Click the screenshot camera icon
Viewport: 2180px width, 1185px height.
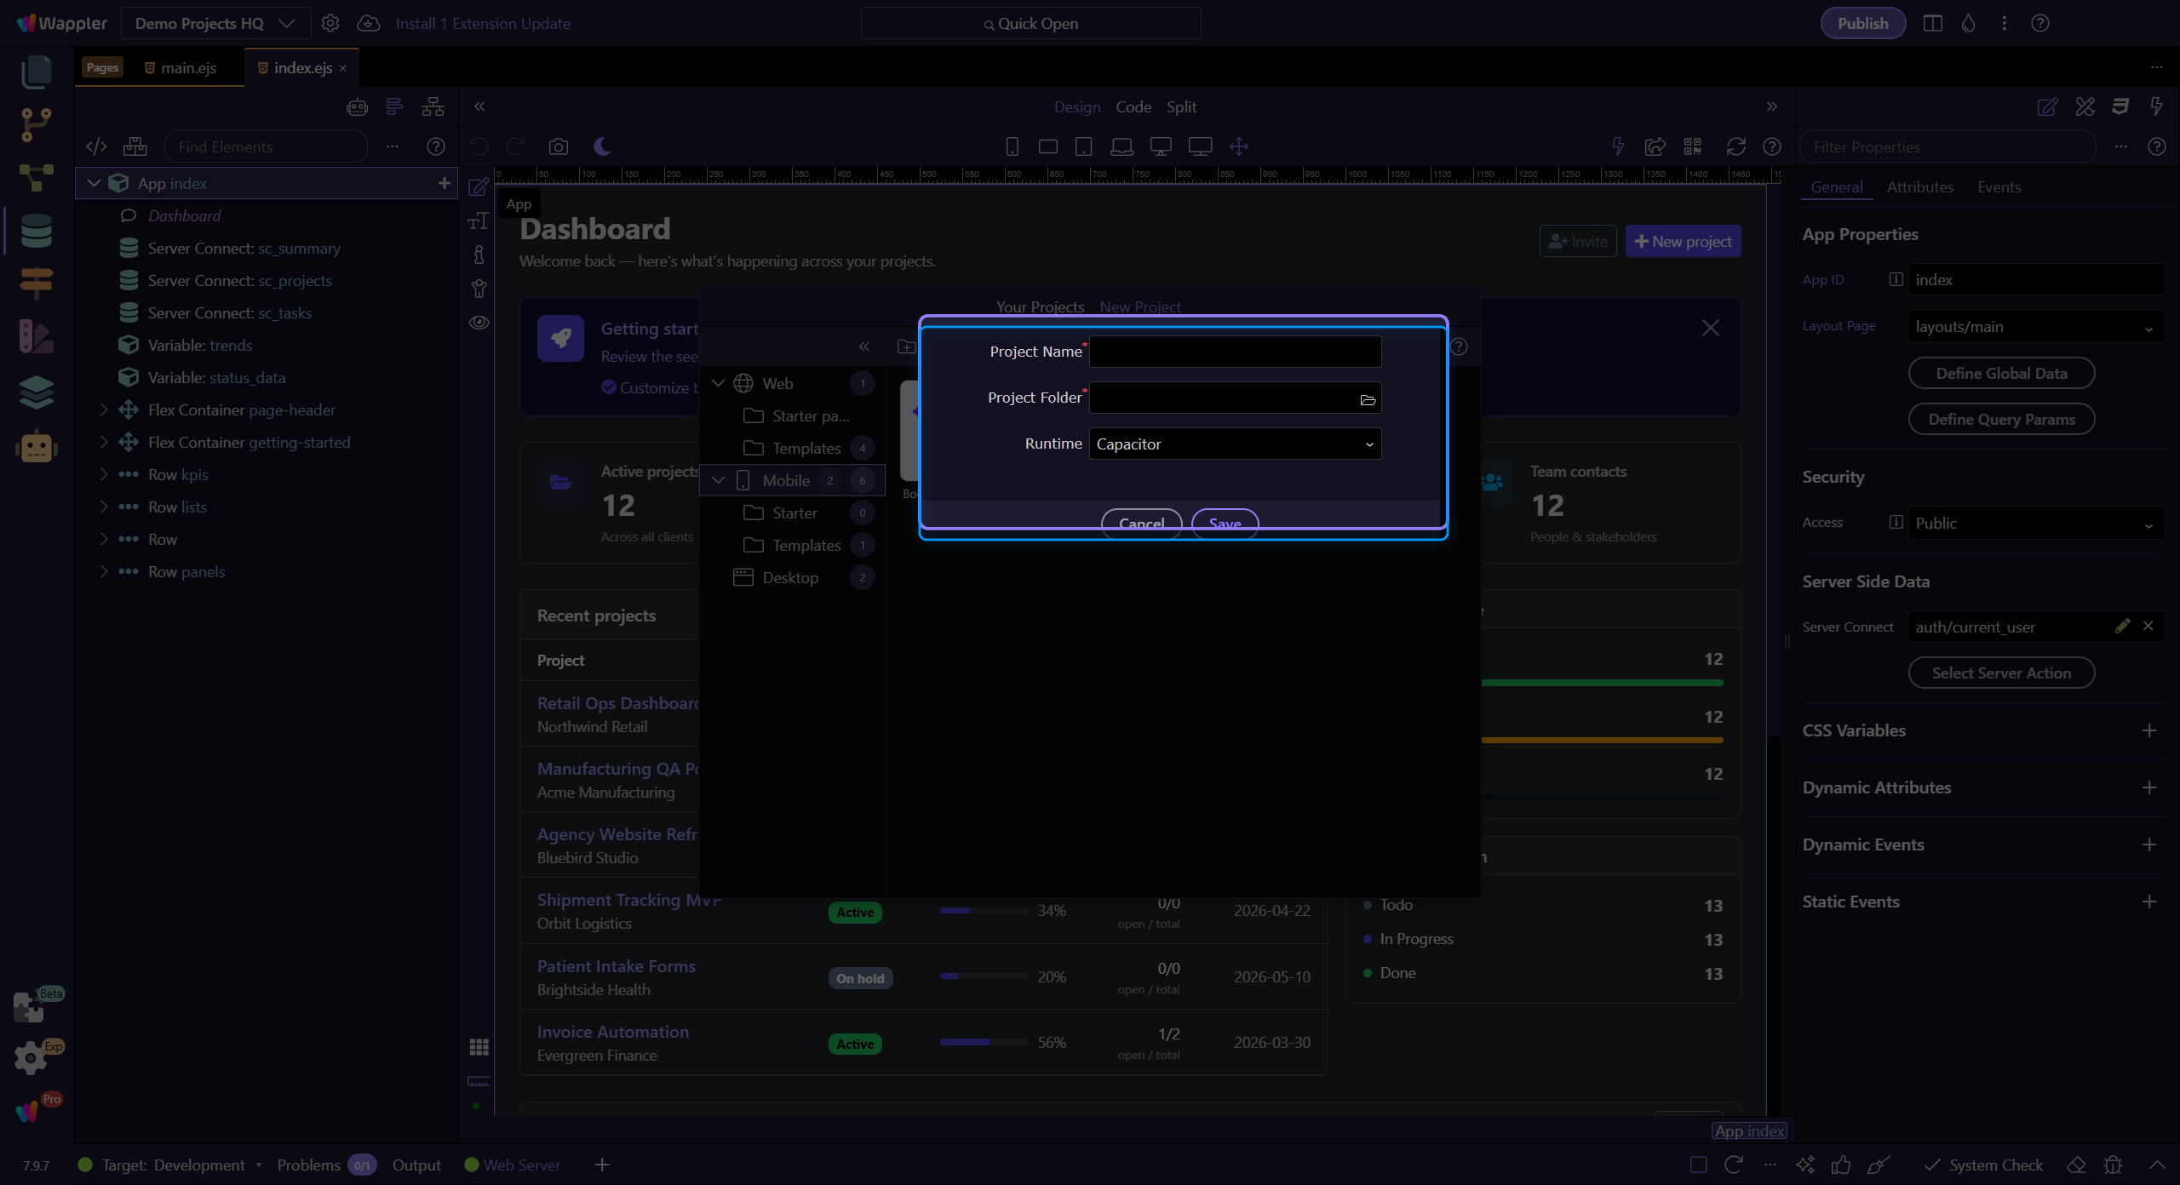click(x=559, y=146)
